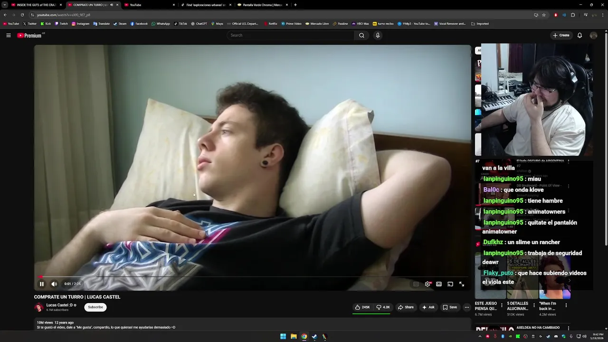
Task: Open the ChatGPT bookmark
Action: [x=199, y=24]
